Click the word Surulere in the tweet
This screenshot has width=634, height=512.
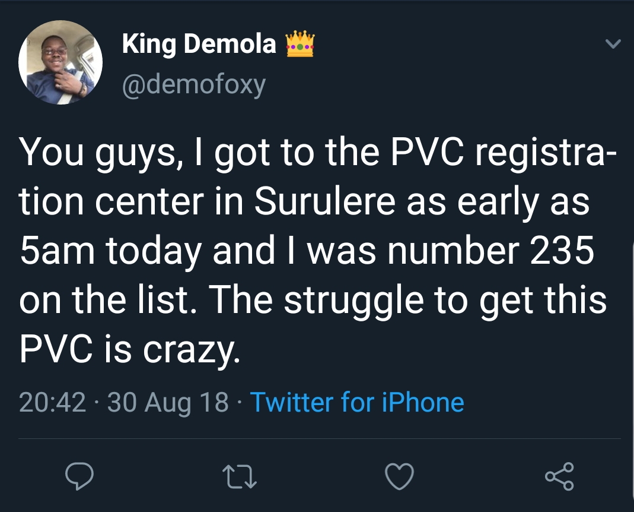pyautogui.click(x=324, y=203)
